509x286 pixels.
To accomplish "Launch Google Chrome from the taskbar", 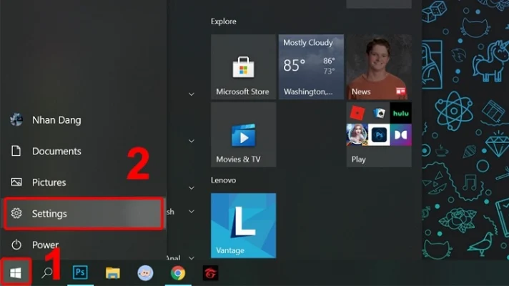I will [177, 272].
